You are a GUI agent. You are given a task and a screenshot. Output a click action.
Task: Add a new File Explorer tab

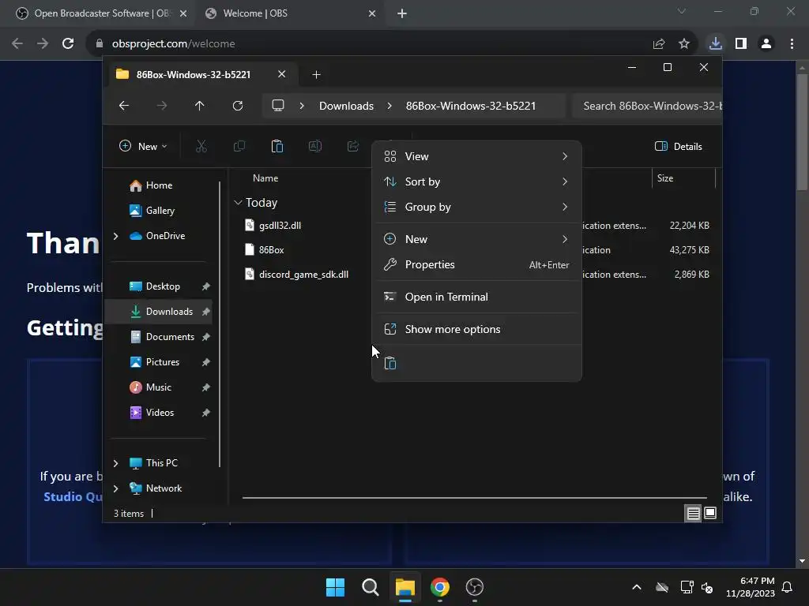click(316, 75)
